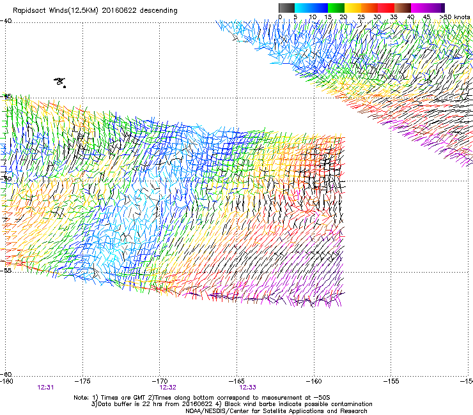
Task: Click the '-50' latitude axis label
Action: click(6, 179)
